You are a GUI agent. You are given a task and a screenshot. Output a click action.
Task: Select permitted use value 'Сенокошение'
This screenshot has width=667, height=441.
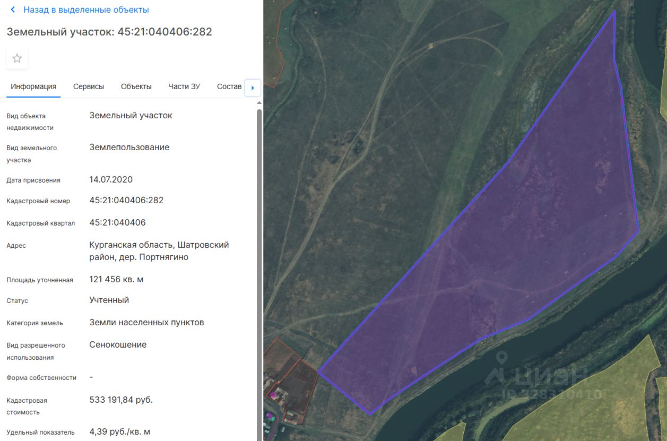coord(118,344)
